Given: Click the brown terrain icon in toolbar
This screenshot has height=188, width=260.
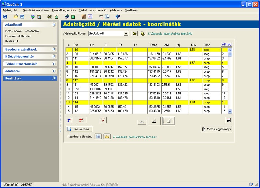Looking at the screenshot, I should pos(84,17).
